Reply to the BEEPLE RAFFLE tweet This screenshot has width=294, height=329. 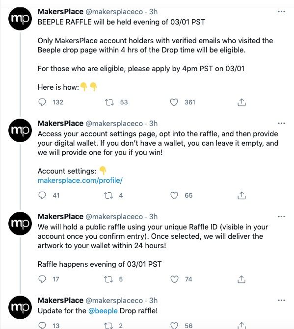tap(42, 102)
